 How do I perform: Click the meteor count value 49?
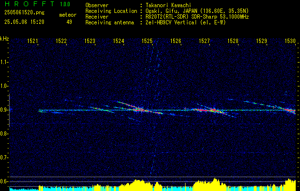69,22
